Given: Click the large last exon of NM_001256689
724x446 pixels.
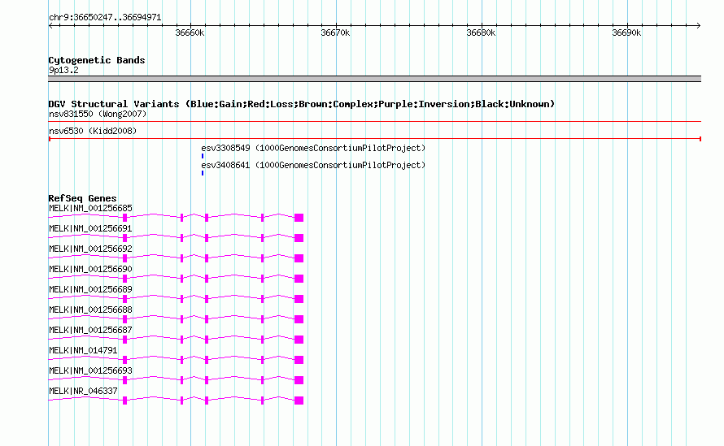Looking at the screenshot, I should tap(299, 299).
